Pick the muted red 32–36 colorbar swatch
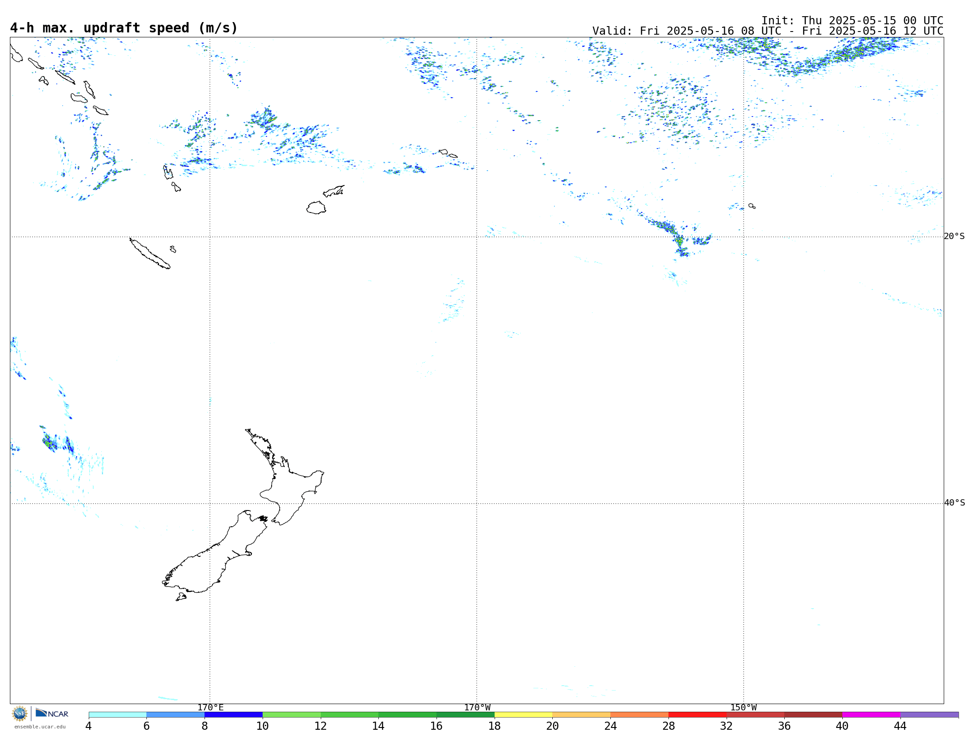Image resolution: width=973 pixels, height=732 pixels. point(755,715)
